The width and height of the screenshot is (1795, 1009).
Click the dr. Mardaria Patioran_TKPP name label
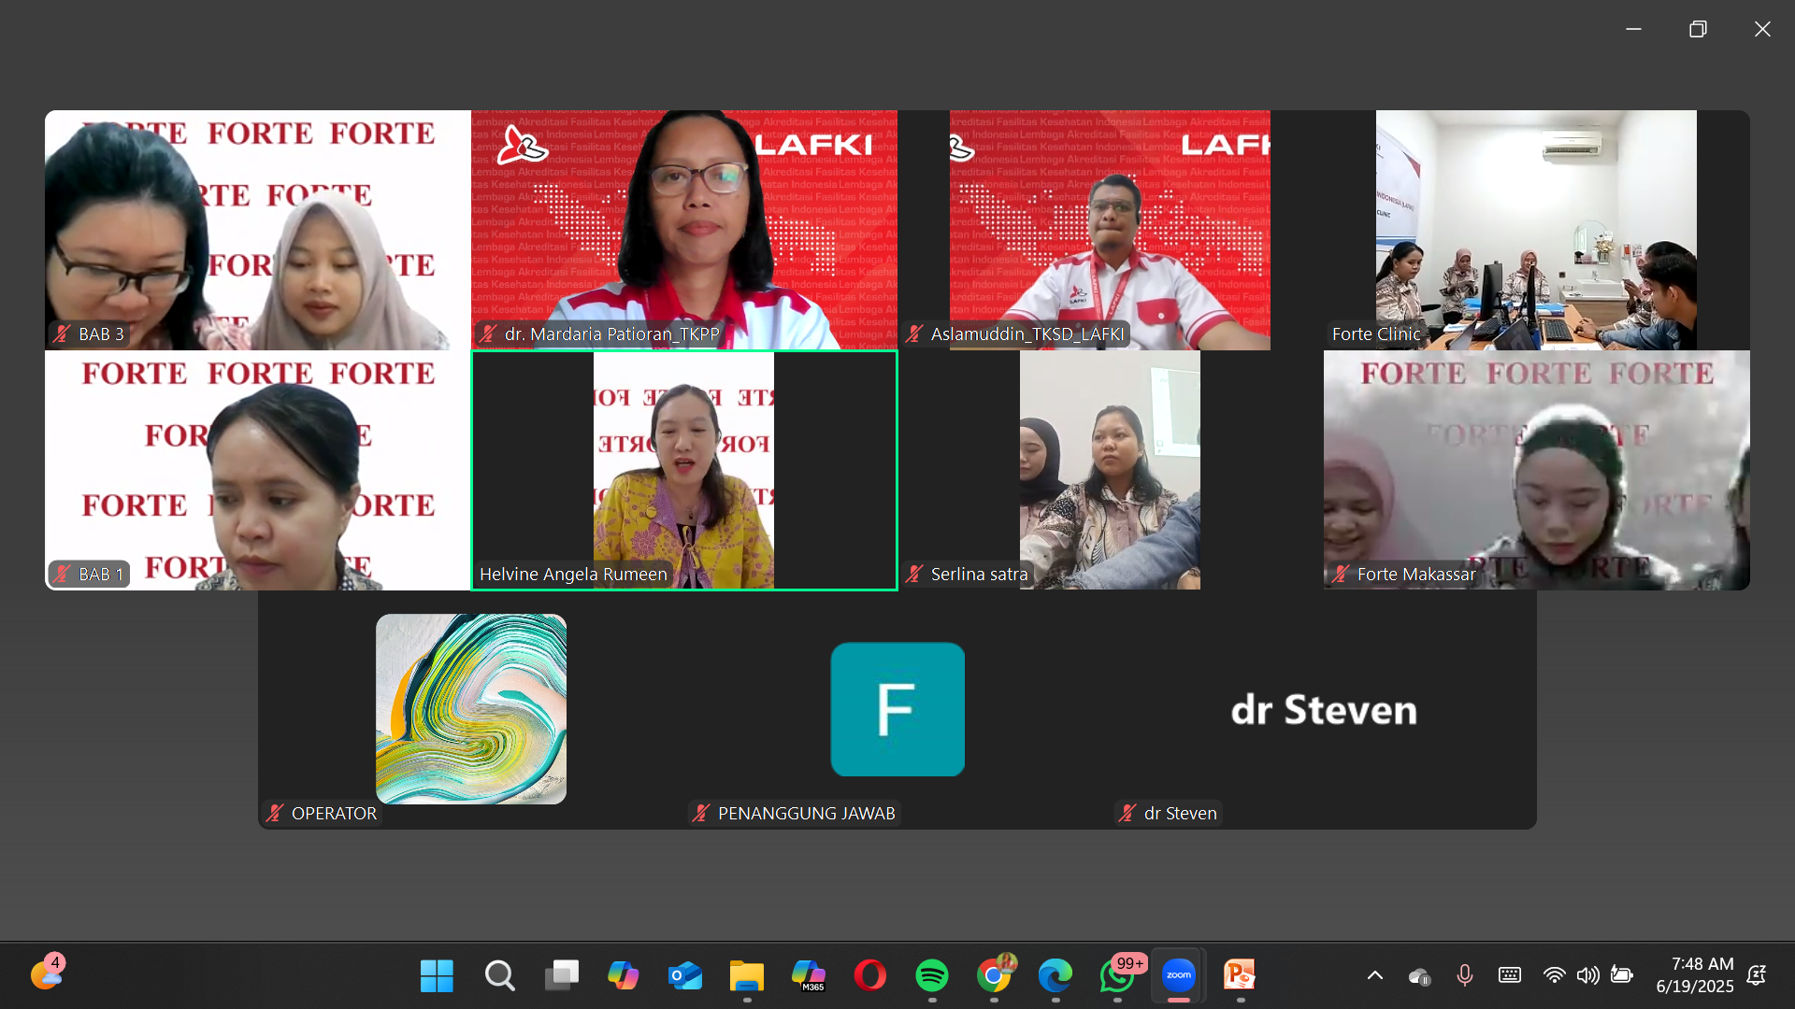[611, 334]
